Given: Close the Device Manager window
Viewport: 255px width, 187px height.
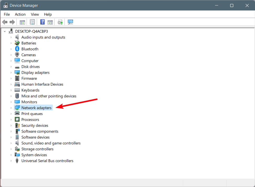Looking at the screenshot, I should pos(247,5).
